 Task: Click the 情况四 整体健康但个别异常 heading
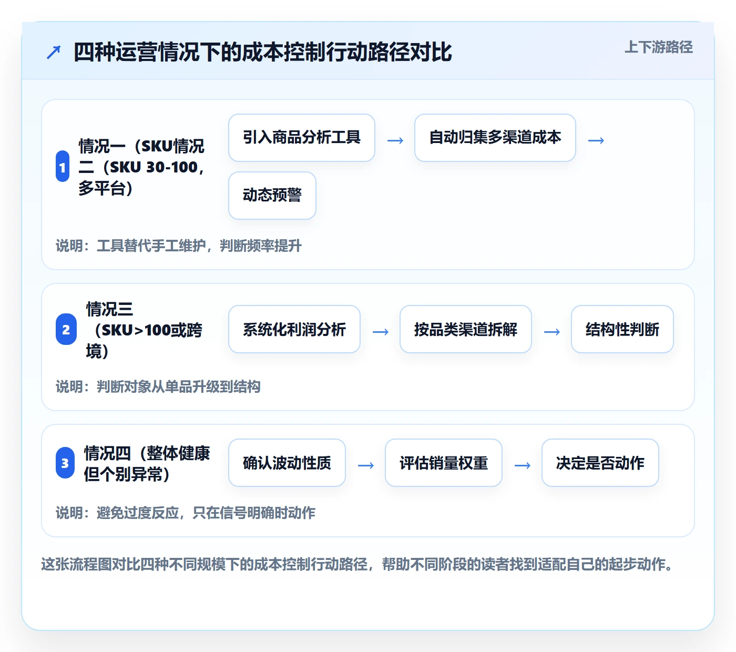pyautogui.click(x=147, y=463)
